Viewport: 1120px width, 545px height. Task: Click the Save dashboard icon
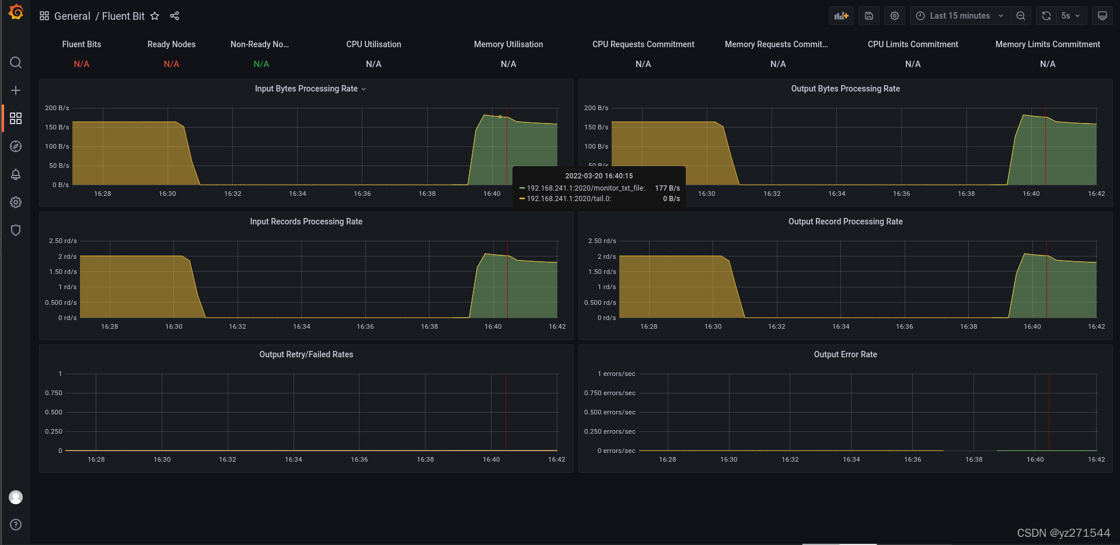point(868,16)
